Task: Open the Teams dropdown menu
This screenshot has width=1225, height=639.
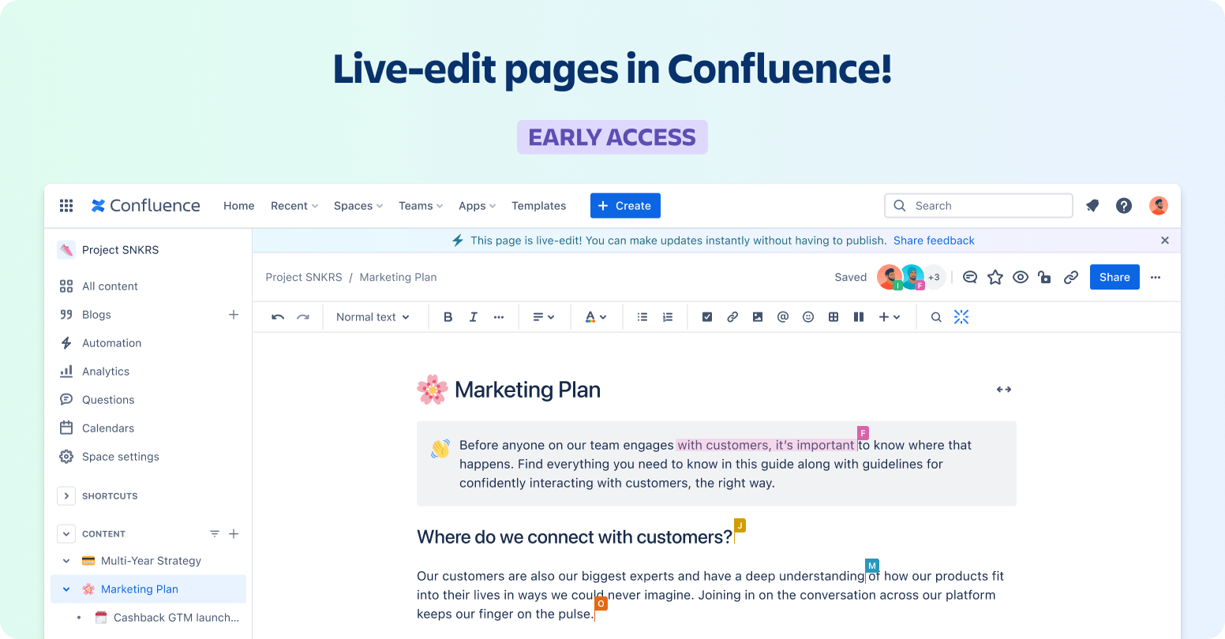Action: pyautogui.click(x=421, y=206)
